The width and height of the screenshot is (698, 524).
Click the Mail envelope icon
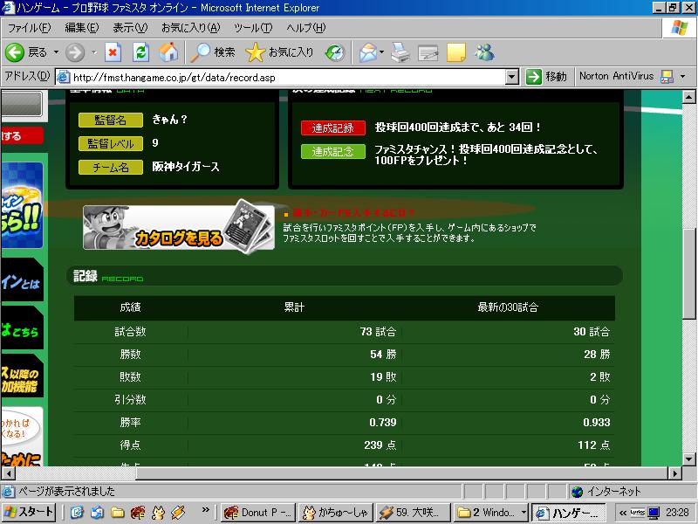click(367, 52)
